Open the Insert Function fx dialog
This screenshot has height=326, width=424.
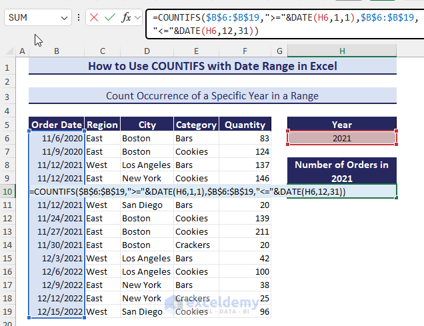click(x=127, y=17)
